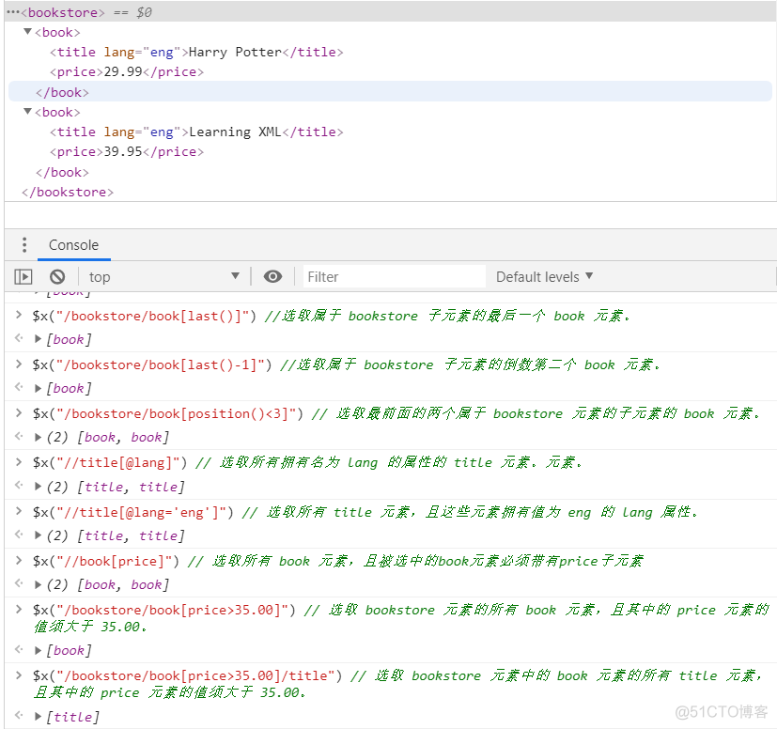Select the Harry Potter title element

[196, 52]
